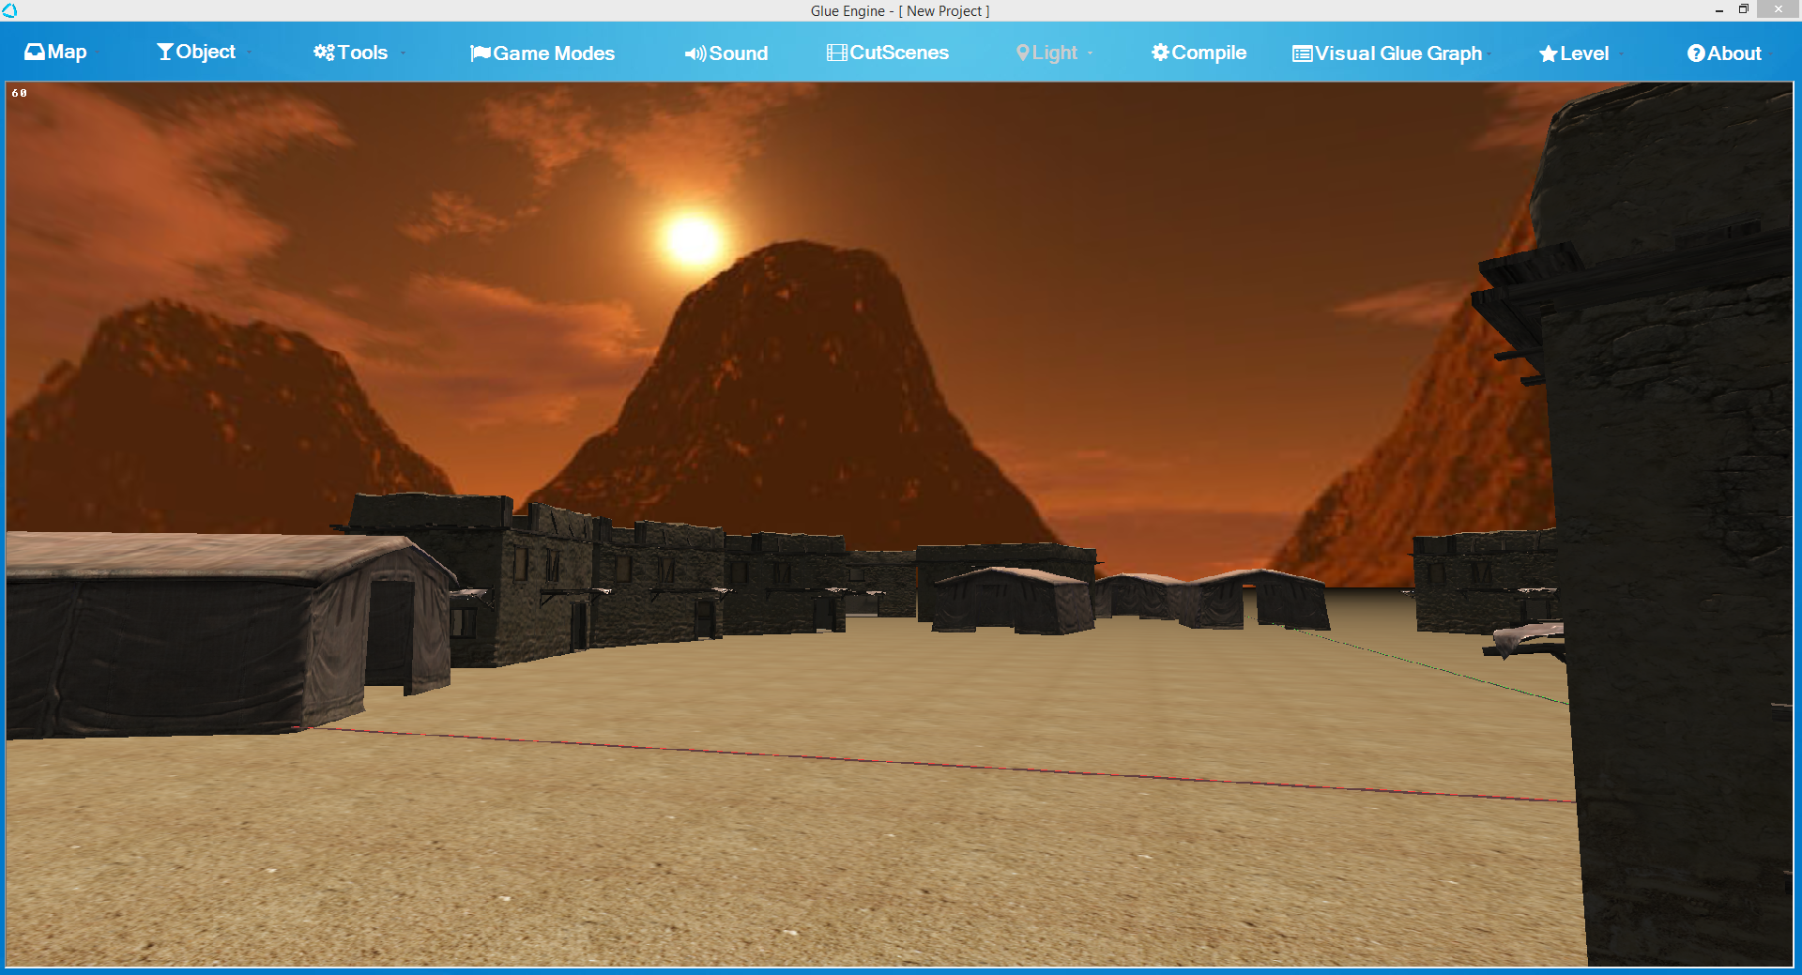Click the CutScenes film strip icon
This screenshot has width=1802, height=975.
point(836,53)
